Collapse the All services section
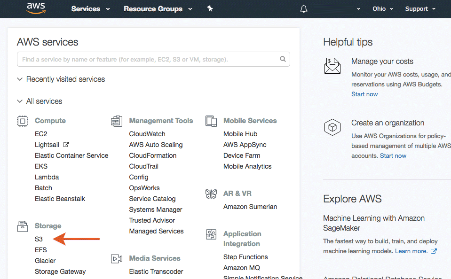 coord(40,101)
